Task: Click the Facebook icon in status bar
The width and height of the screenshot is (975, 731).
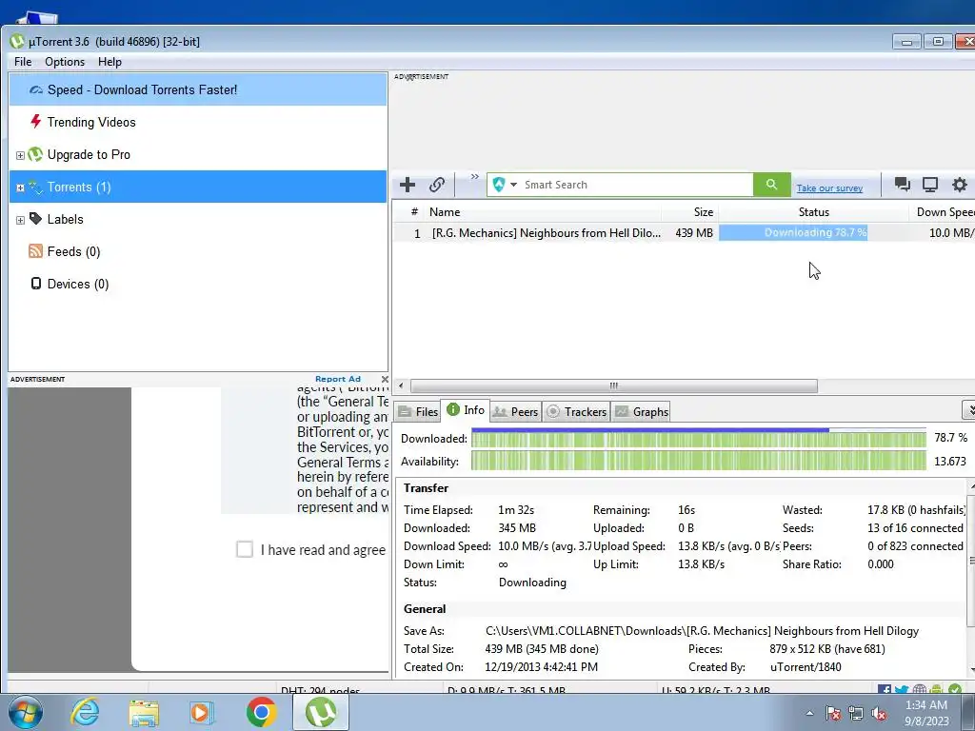Action: (x=885, y=689)
